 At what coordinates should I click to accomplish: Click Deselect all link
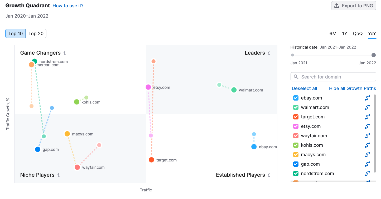(304, 88)
